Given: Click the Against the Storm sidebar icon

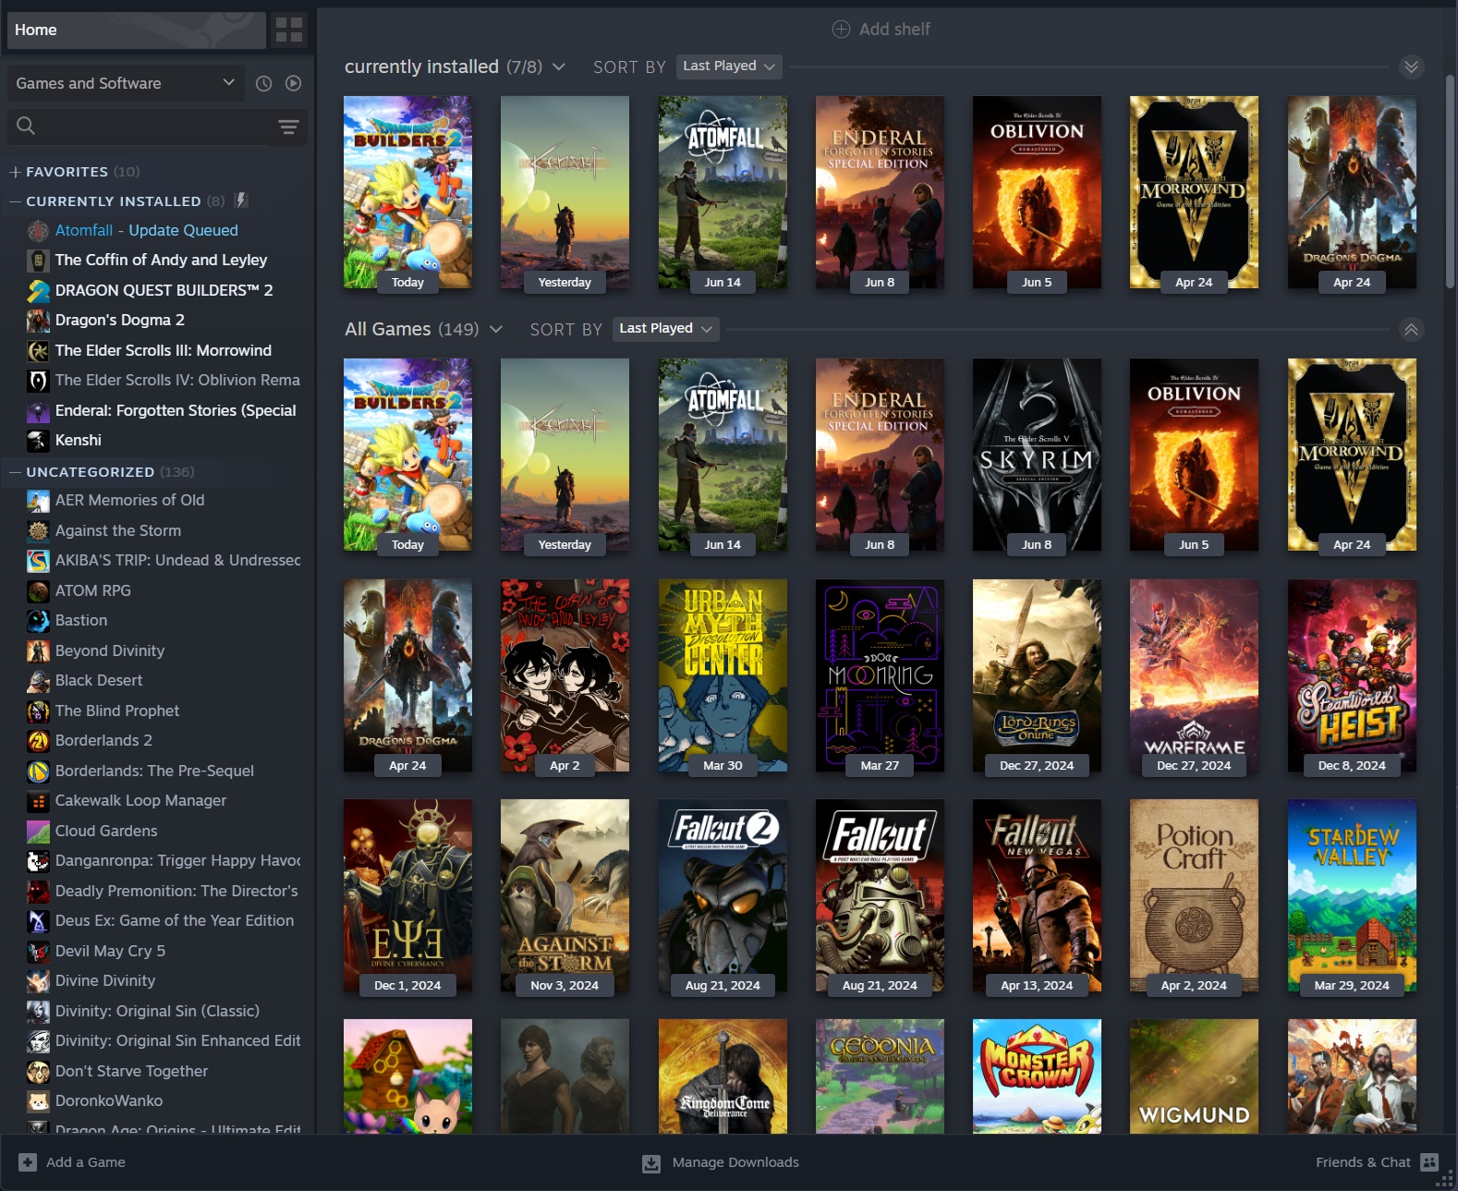Looking at the screenshot, I should [38, 530].
